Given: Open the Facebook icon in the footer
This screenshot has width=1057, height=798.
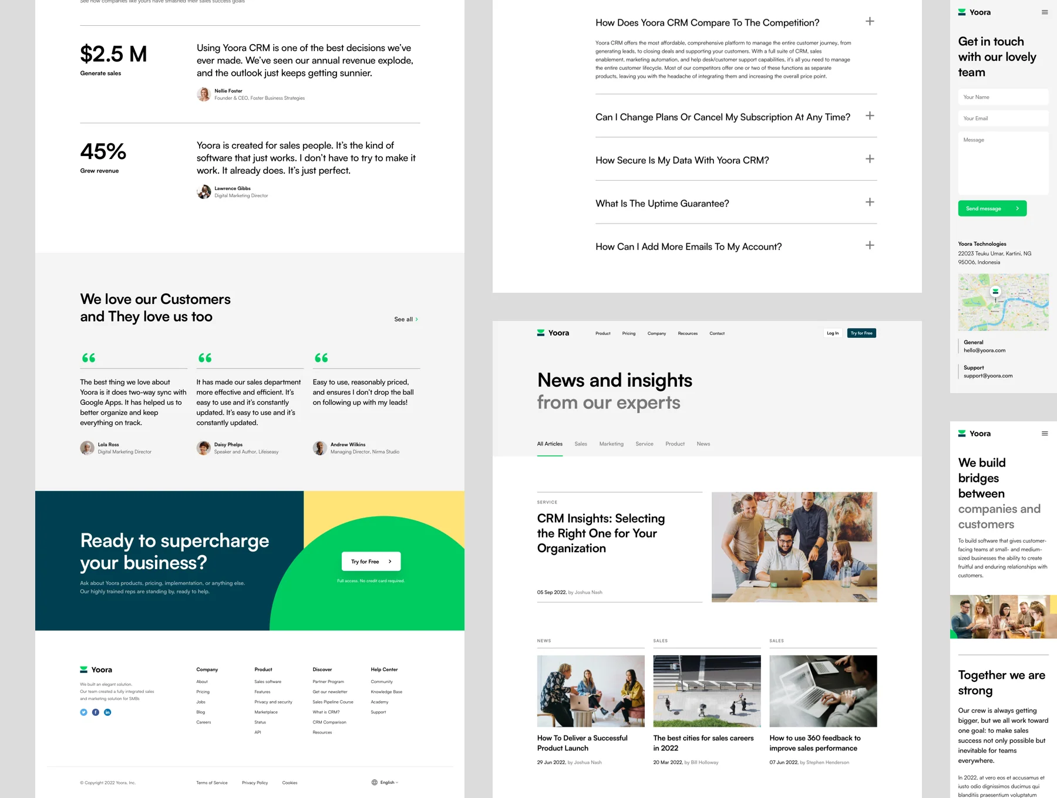Looking at the screenshot, I should click(x=96, y=712).
